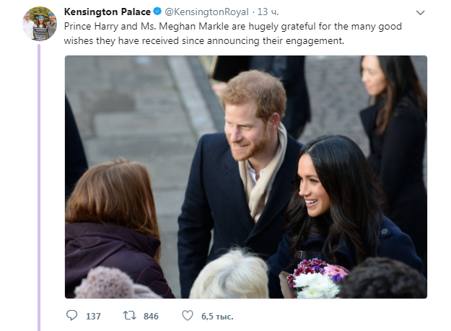
Task: Open the Kensington Palace profile avatar
Action: tap(40, 24)
